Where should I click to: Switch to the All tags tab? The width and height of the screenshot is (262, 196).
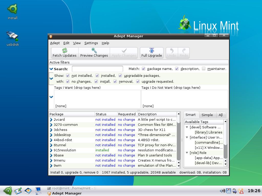[221, 115]
